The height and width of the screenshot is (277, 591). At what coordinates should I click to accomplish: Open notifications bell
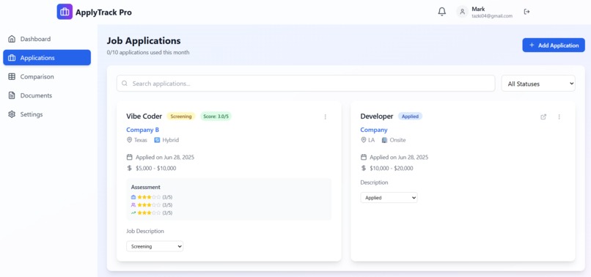441,12
